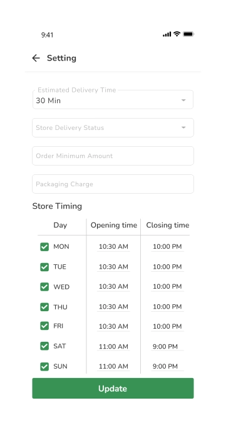Tap the Opening time column header
Viewport: 226px width, 428px height.
(x=114, y=225)
